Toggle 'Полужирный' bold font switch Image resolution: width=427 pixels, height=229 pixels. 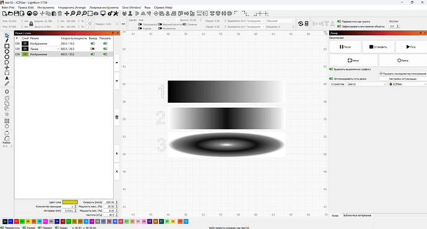pyautogui.click(x=140, y=24)
